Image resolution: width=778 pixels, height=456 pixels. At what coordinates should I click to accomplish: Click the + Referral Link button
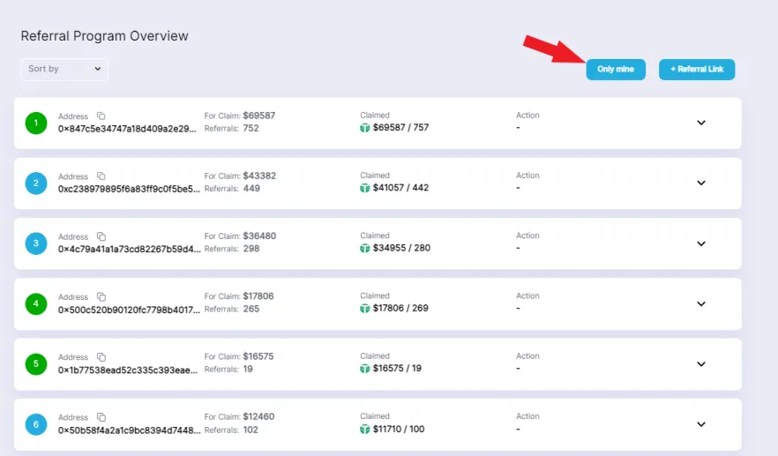pyautogui.click(x=697, y=70)
